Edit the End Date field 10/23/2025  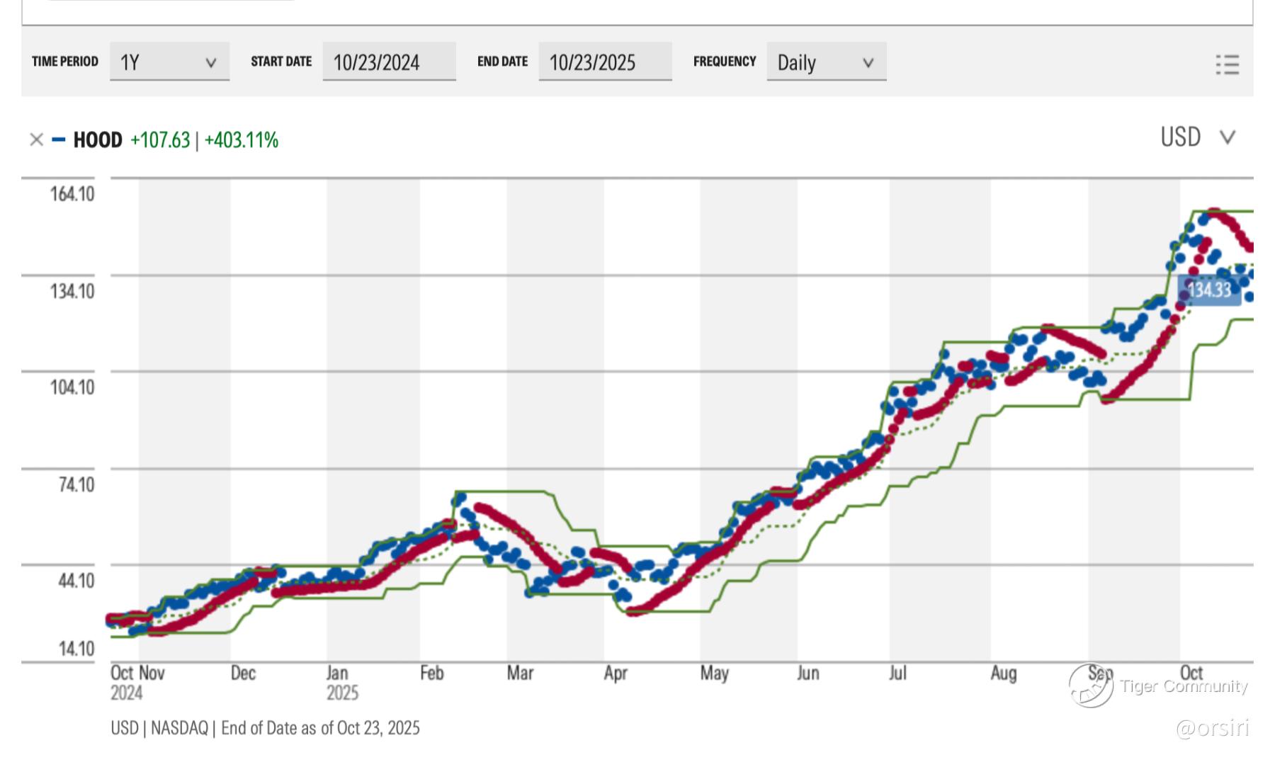pyautogui.click(x=605, y=62)
